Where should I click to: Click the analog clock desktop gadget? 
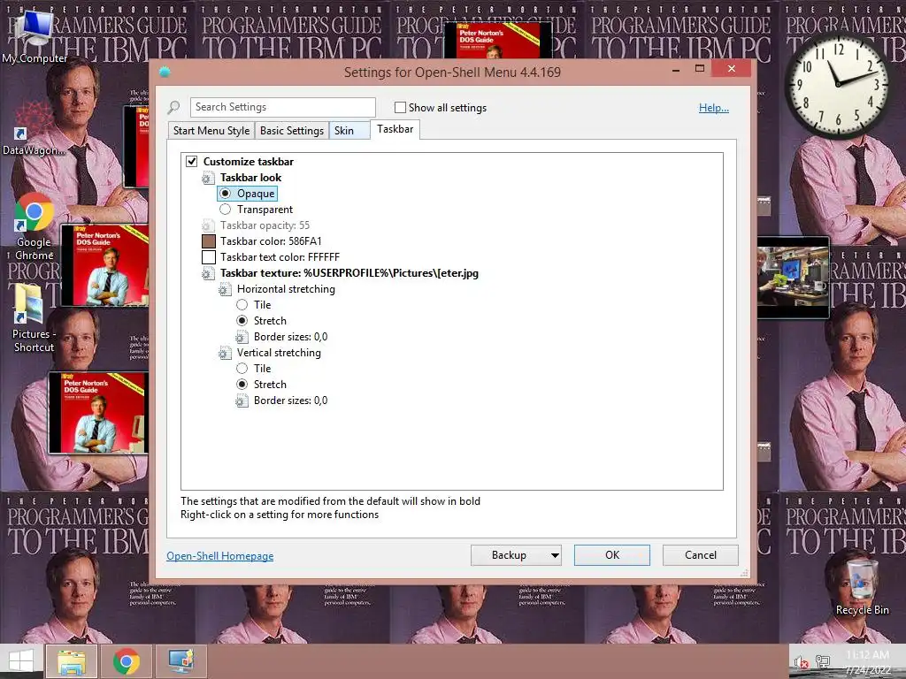point(838,86)
